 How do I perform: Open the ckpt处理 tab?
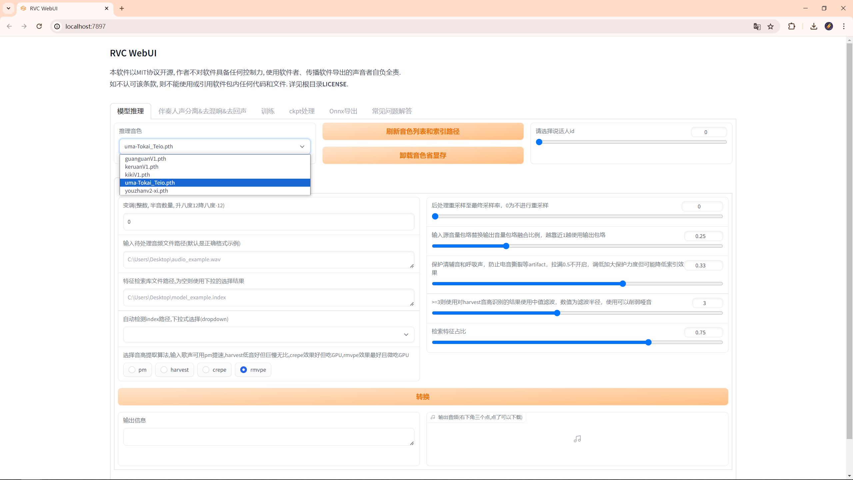click(302, 111)
